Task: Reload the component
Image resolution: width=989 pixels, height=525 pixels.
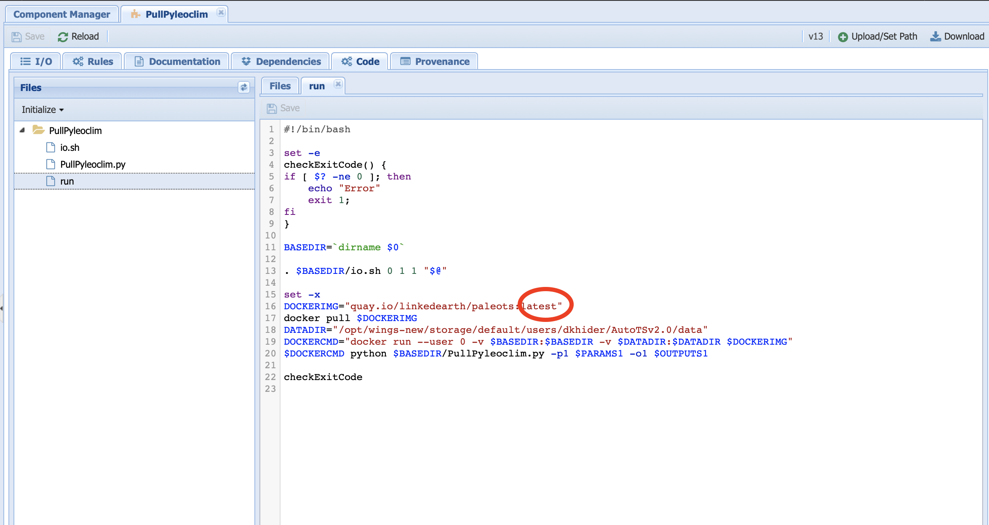Action: (x=78, y=37)
